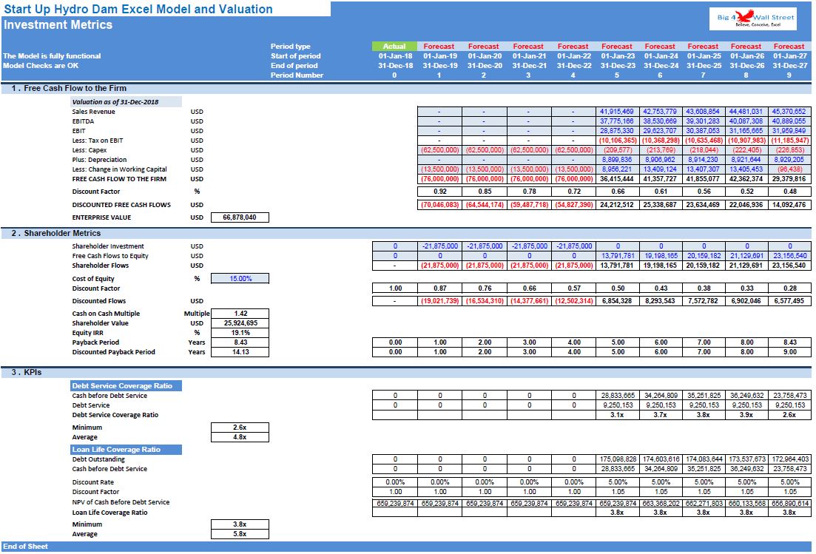Click the title Start Up Hydro Dam Excel Model and Valuation
The width and height of the screenshot is (816, 554).
138,10
